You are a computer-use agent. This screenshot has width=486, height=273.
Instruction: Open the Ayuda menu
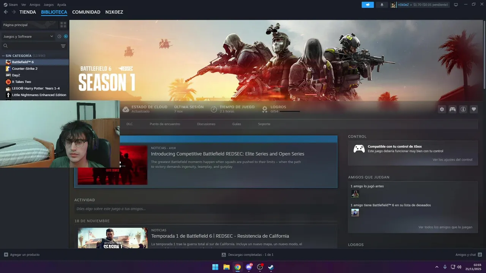tap(62, 5)
